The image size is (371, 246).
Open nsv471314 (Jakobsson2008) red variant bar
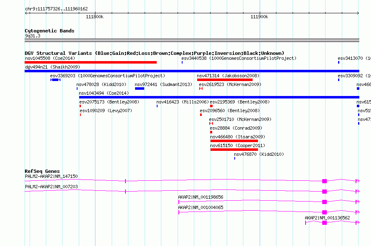pos(225,80)
